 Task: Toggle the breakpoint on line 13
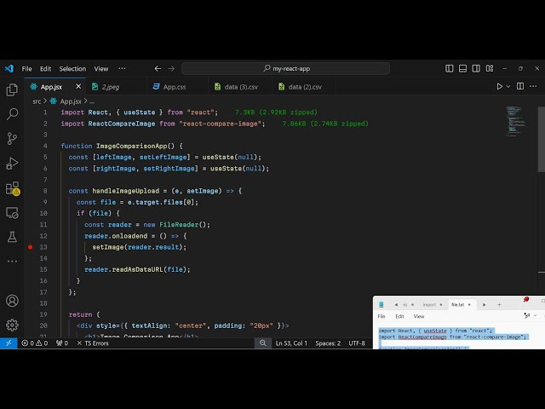tap(30, 247)
